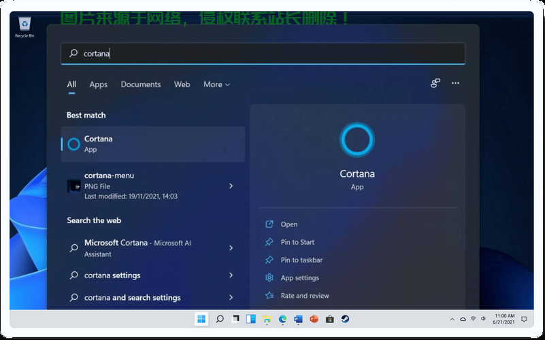Image resolution: width=545 pixels, height=340 pixels.
Task: Click the cortana-menu file thumbnail
Action: (73, 186)
